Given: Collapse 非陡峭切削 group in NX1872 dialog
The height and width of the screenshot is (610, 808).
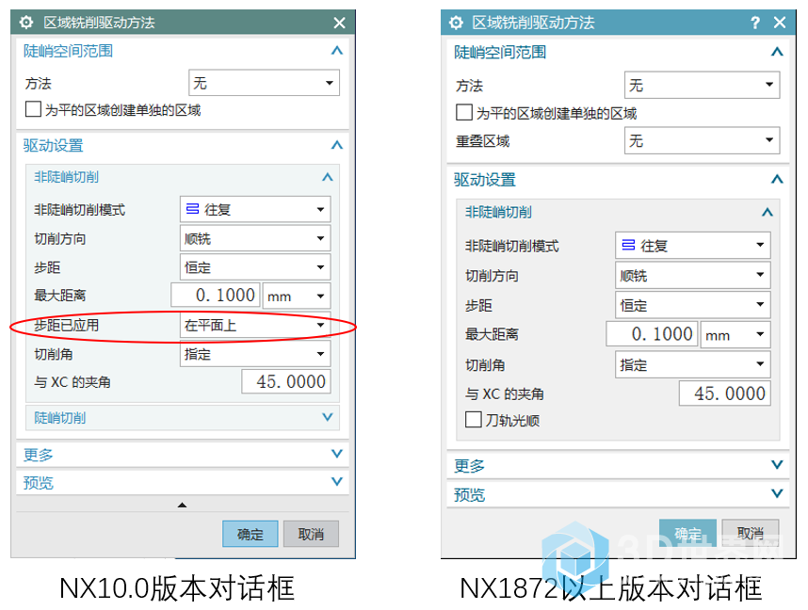Looking at the screenshot, I should point(768,212).
